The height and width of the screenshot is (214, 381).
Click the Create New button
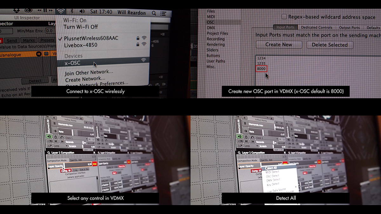tap(279, 45)
